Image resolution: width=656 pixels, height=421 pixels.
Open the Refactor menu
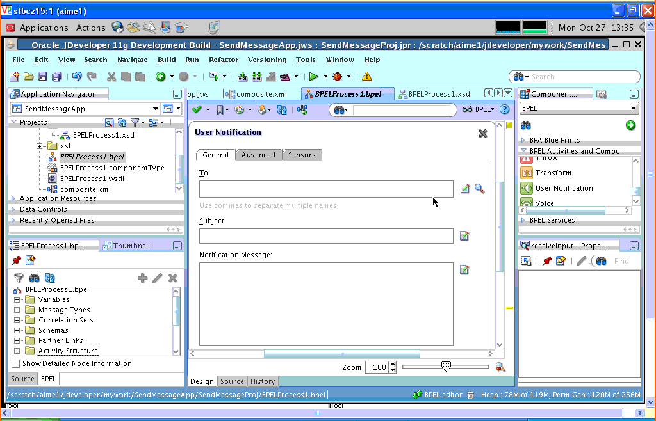(224, 60)
